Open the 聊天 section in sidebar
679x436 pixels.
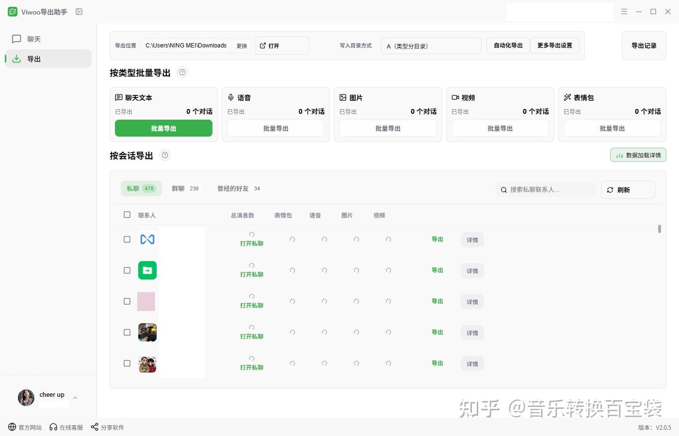(48, 39)
